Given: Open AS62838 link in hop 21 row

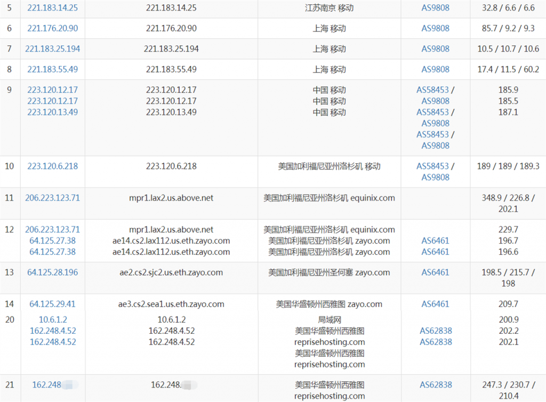Looking at the screenshot, I should coord(436,384).
